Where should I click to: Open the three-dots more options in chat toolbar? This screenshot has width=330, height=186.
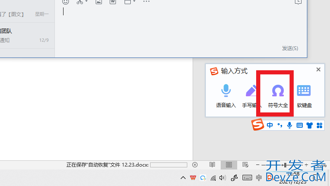pyautogui.click(x=146, y=1)
